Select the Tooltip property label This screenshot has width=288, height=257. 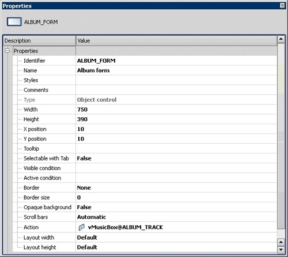[x=31, y=148]
